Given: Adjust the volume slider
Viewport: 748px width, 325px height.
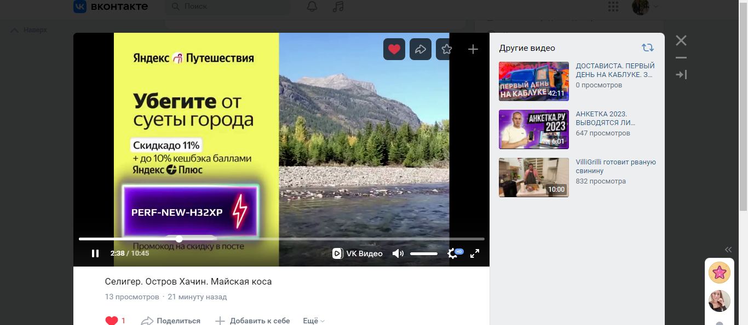Looking at the screenshot, I should (424, 253).
